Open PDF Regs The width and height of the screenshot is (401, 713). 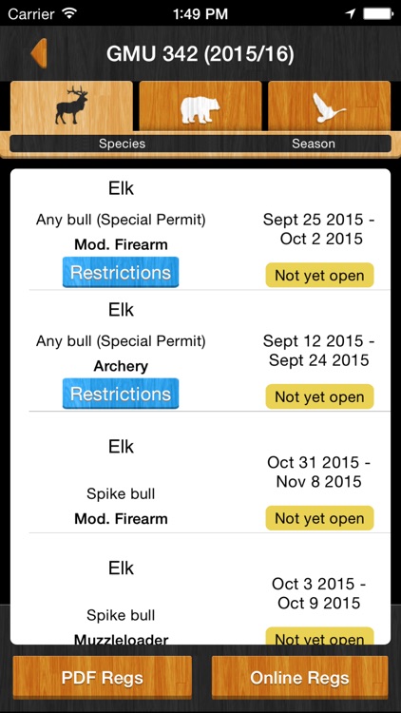tap(103, 678)
